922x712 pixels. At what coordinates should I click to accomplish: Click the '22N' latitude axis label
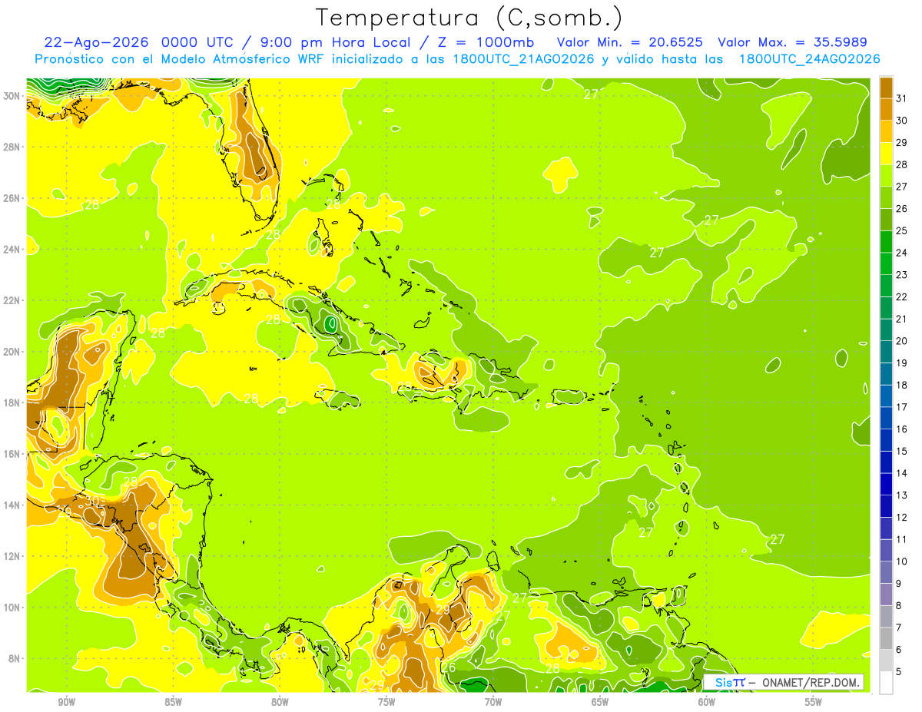12,300
